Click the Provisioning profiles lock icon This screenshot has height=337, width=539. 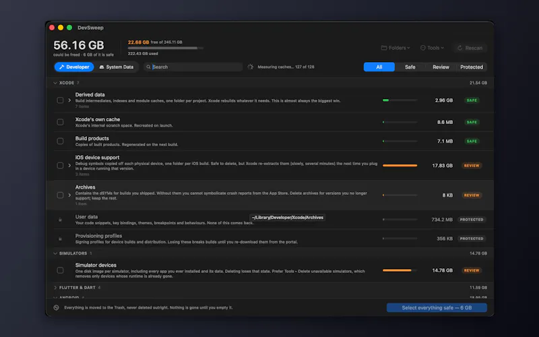point(60,239)
